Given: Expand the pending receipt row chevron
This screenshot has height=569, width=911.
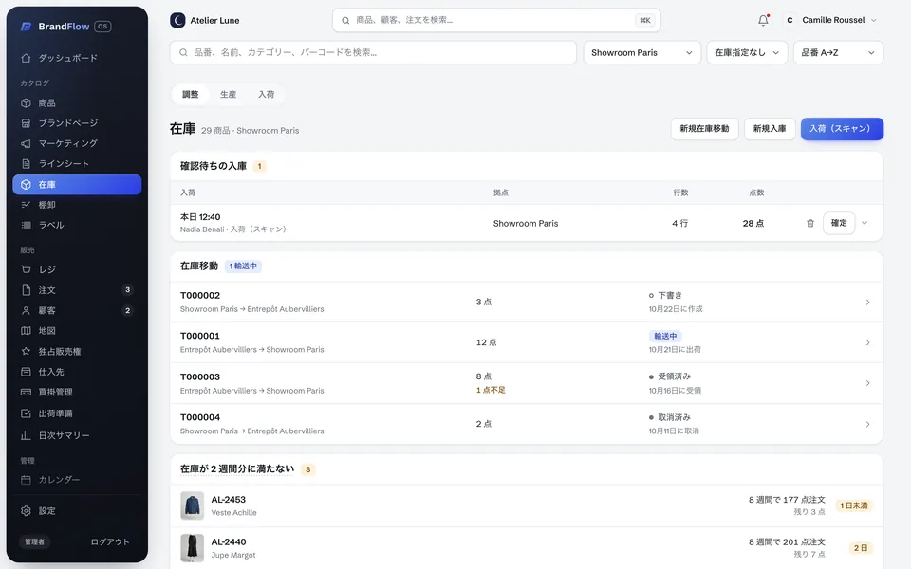Looking at the screenshot, I should coord(865,223).
